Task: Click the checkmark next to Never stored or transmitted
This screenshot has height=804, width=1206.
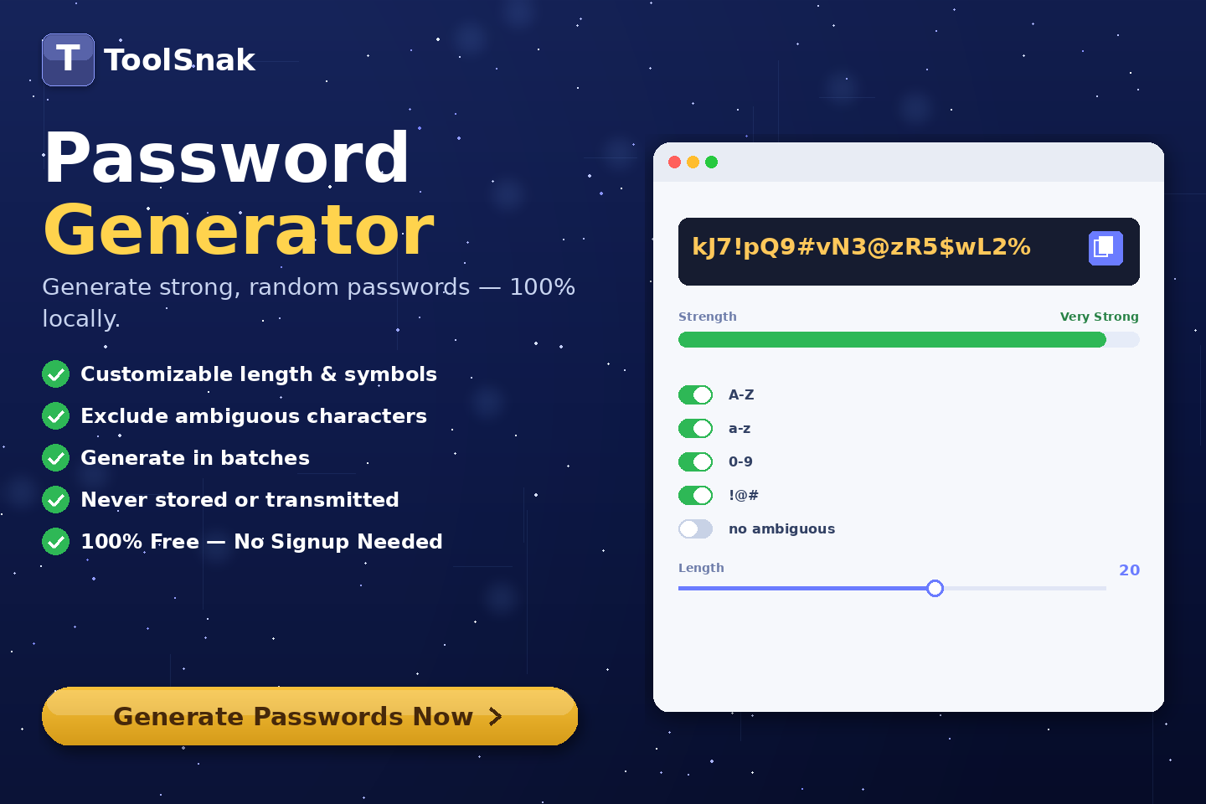Action: coord(55,499)
